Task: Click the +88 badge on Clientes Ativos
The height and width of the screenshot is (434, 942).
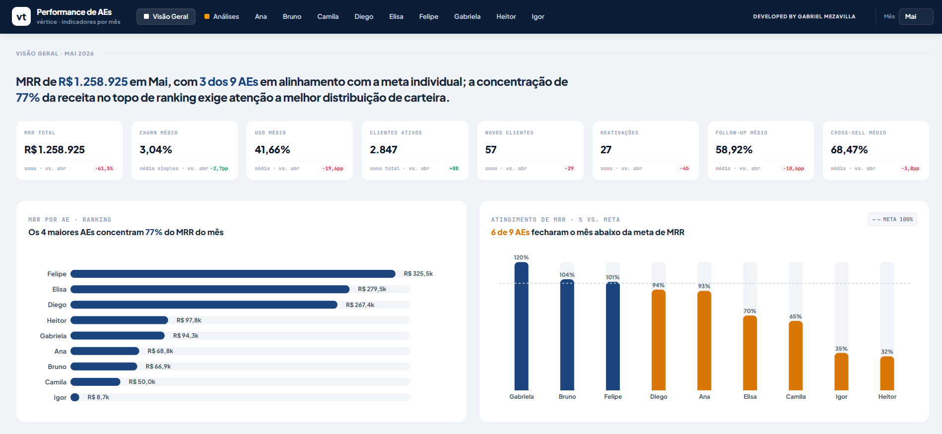Action: coord(454,169)
